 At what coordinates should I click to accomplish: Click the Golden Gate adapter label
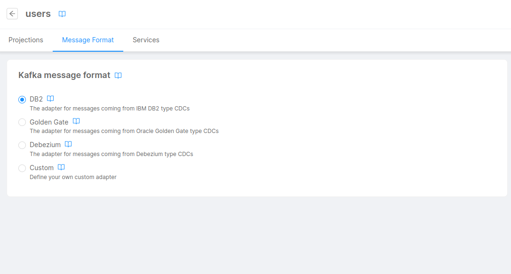click(49, 121)
